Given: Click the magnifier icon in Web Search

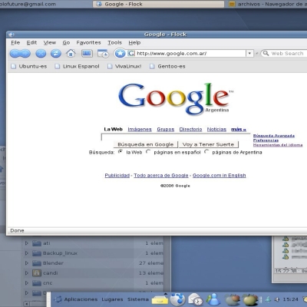Looking at the screenshot, I should point(266,53).
